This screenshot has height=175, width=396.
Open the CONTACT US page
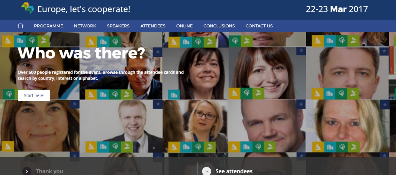(259, 26)
